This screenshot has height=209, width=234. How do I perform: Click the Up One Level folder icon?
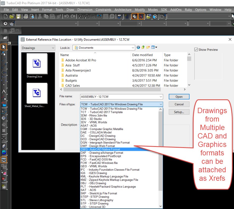[x=143, y=47]
